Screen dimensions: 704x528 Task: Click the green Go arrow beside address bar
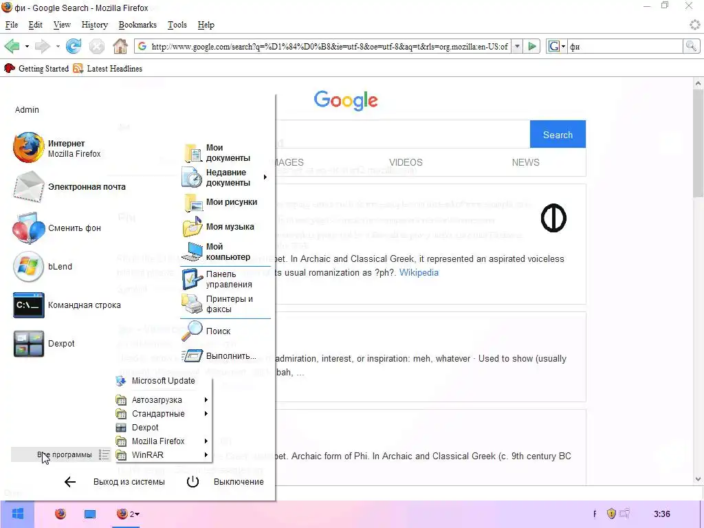[x=532, y=46]
